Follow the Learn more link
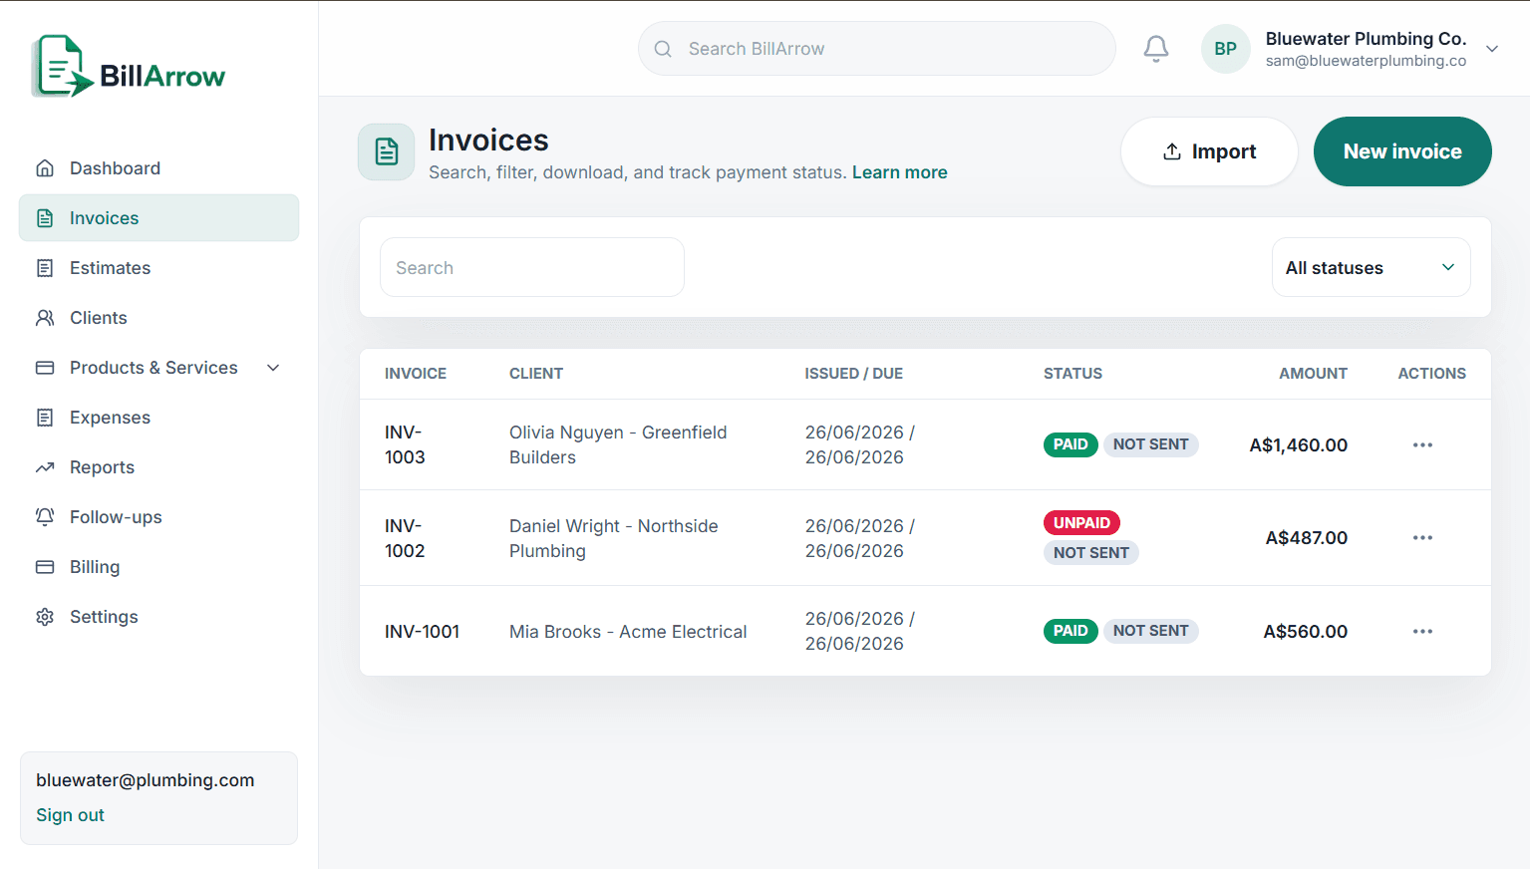The width and height of the screenshot is (1530, 869). point(899,172)
